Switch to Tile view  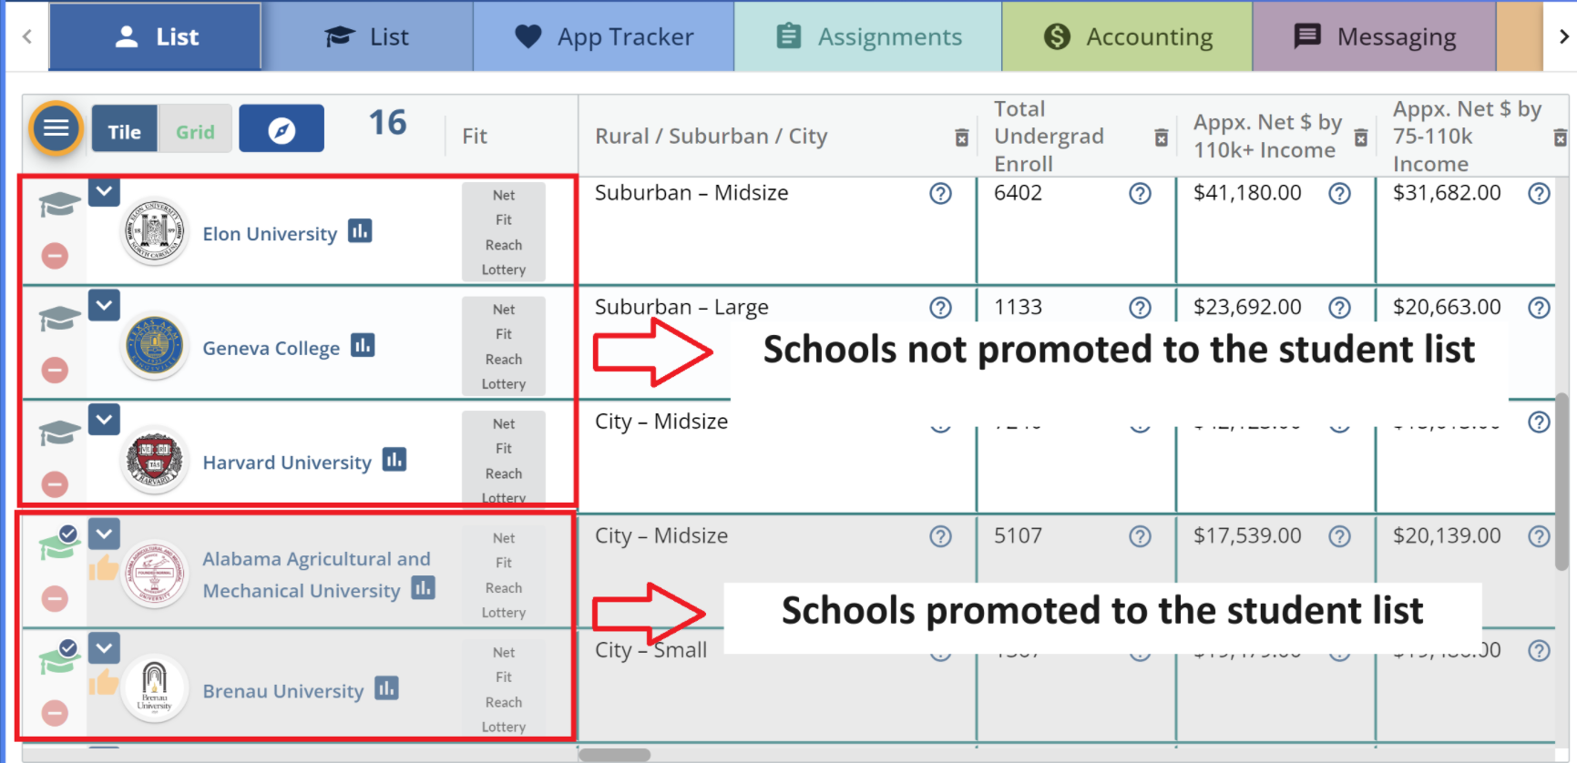(125, 128)
